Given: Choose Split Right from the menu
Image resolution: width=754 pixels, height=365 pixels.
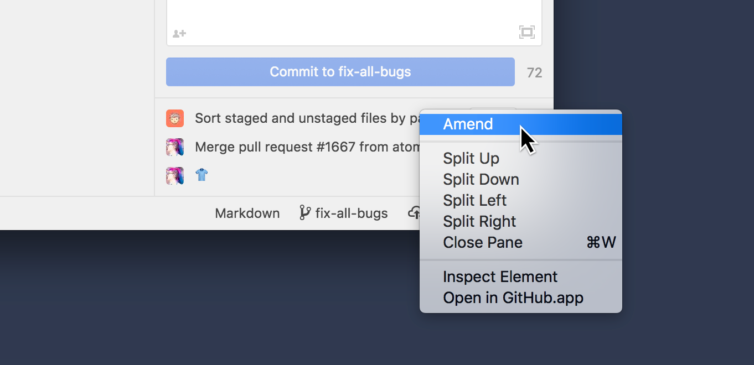Looking at the screenshot, I should pos(479,221).
